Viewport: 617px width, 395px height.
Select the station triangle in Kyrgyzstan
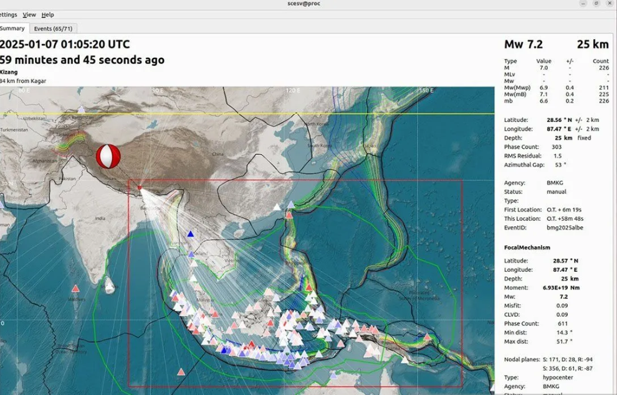(x=80, y=109)
